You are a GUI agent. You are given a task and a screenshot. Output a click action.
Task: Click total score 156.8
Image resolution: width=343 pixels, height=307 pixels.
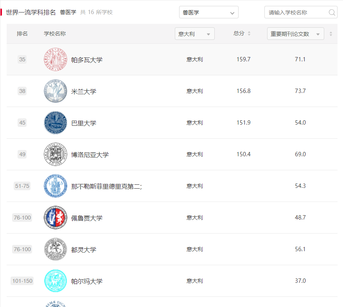tap(244, 91)
